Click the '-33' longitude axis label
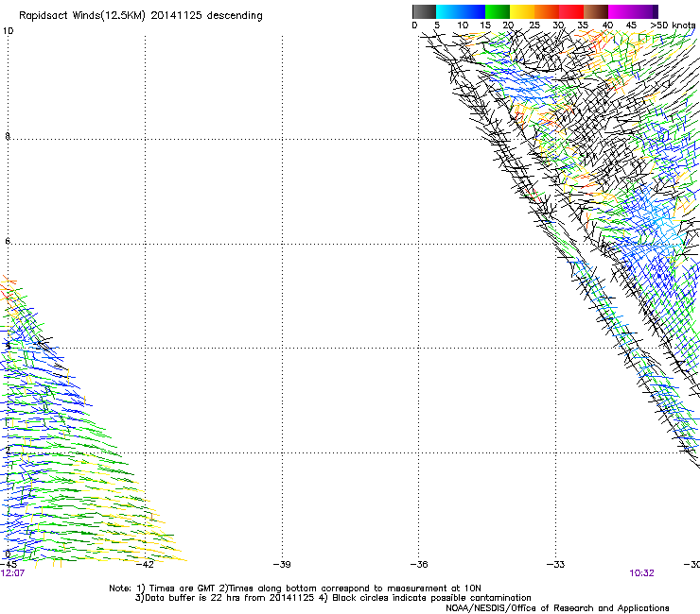Viewport: 700px width, 614px height. (x=556, y=565)
